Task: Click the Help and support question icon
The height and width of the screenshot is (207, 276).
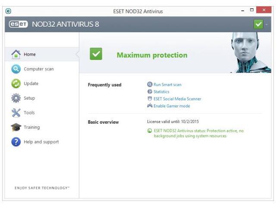Action: tap(16, 142)
